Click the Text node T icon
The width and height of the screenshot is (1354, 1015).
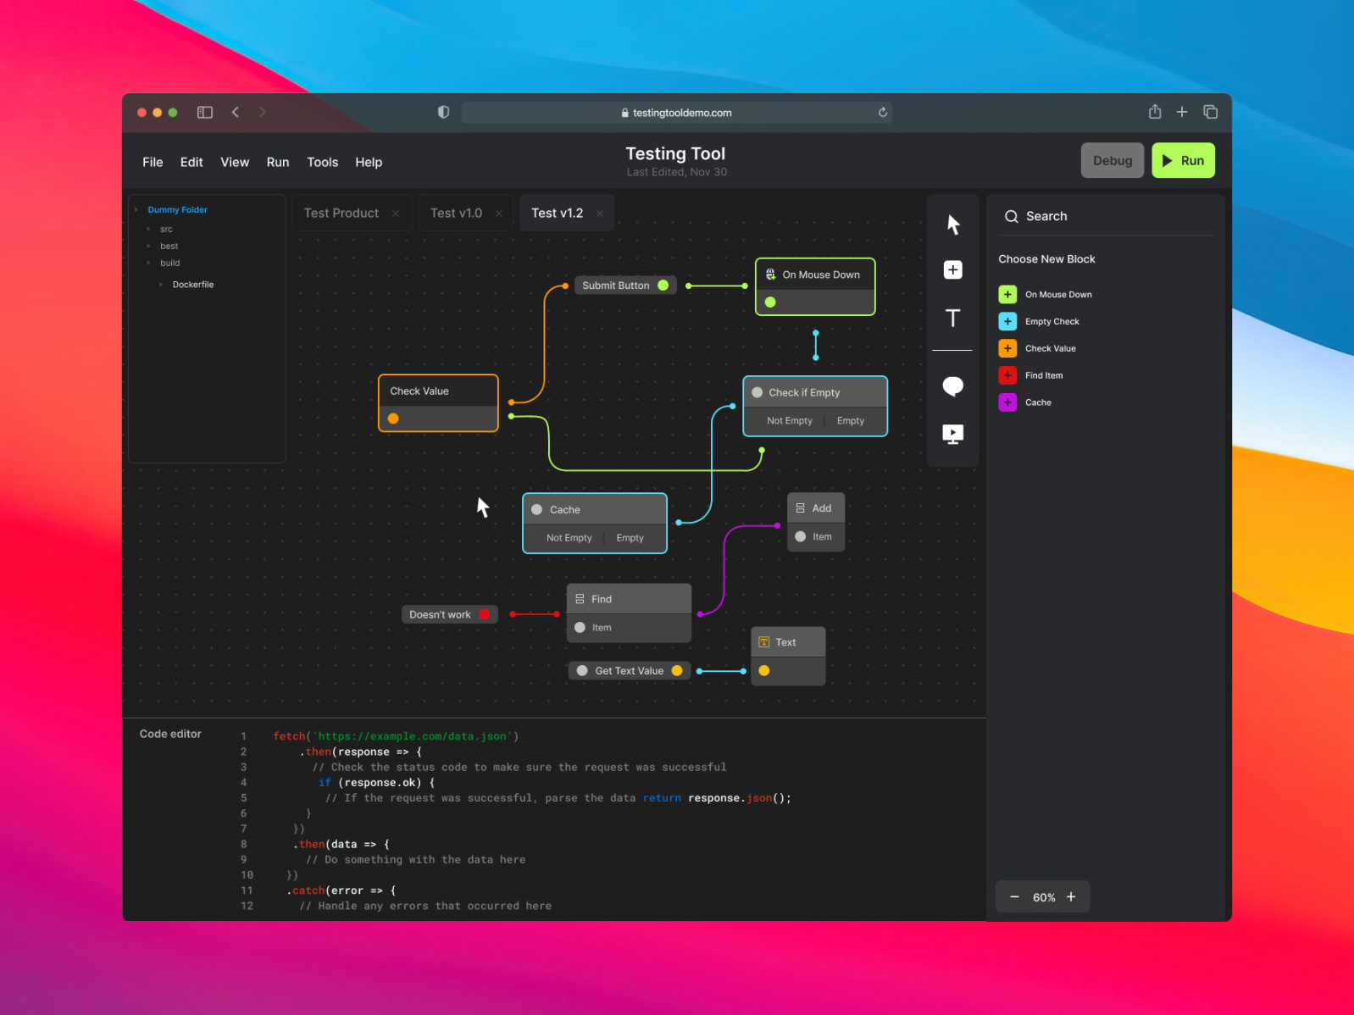click(764, 642)
